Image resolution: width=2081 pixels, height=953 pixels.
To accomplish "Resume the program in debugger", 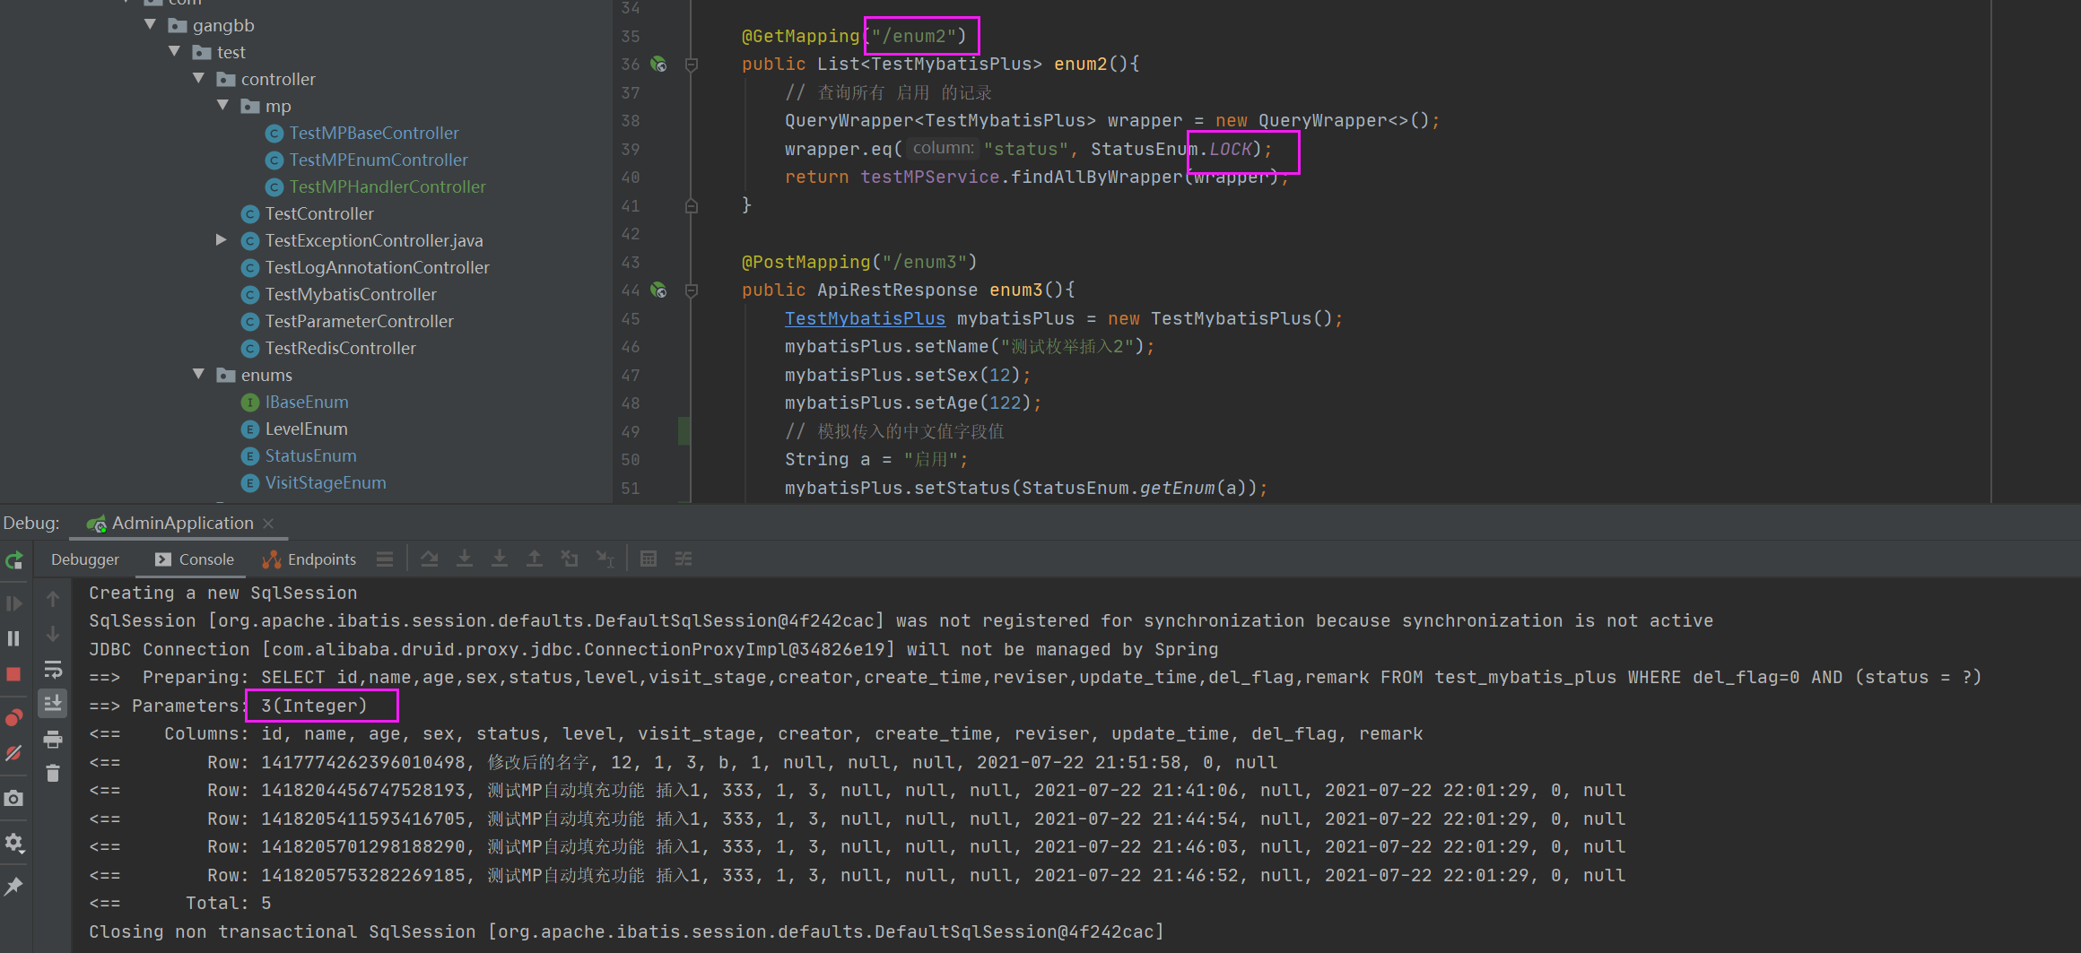I will click(x=14, y=603).
